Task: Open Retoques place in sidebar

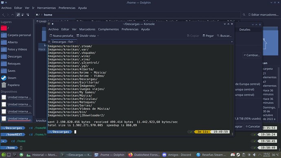Action: point(16,64)
